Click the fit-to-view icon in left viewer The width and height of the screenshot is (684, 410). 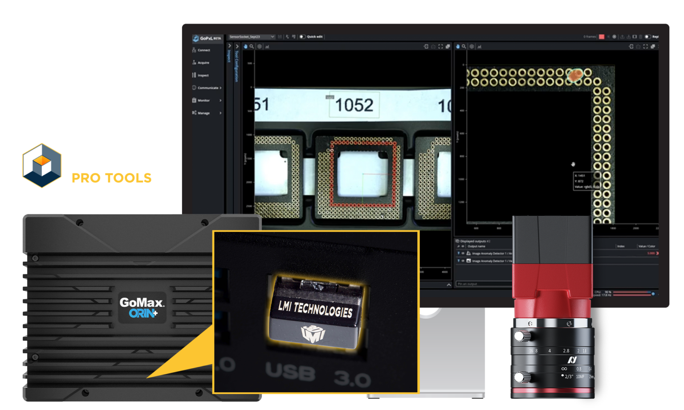[426, 46]
